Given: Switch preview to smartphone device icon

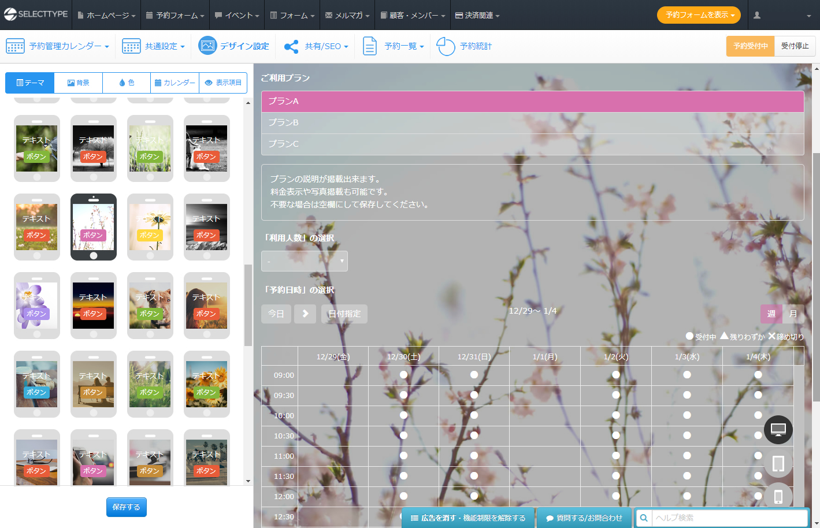Looking at the screenshot, I should (778, 496).
